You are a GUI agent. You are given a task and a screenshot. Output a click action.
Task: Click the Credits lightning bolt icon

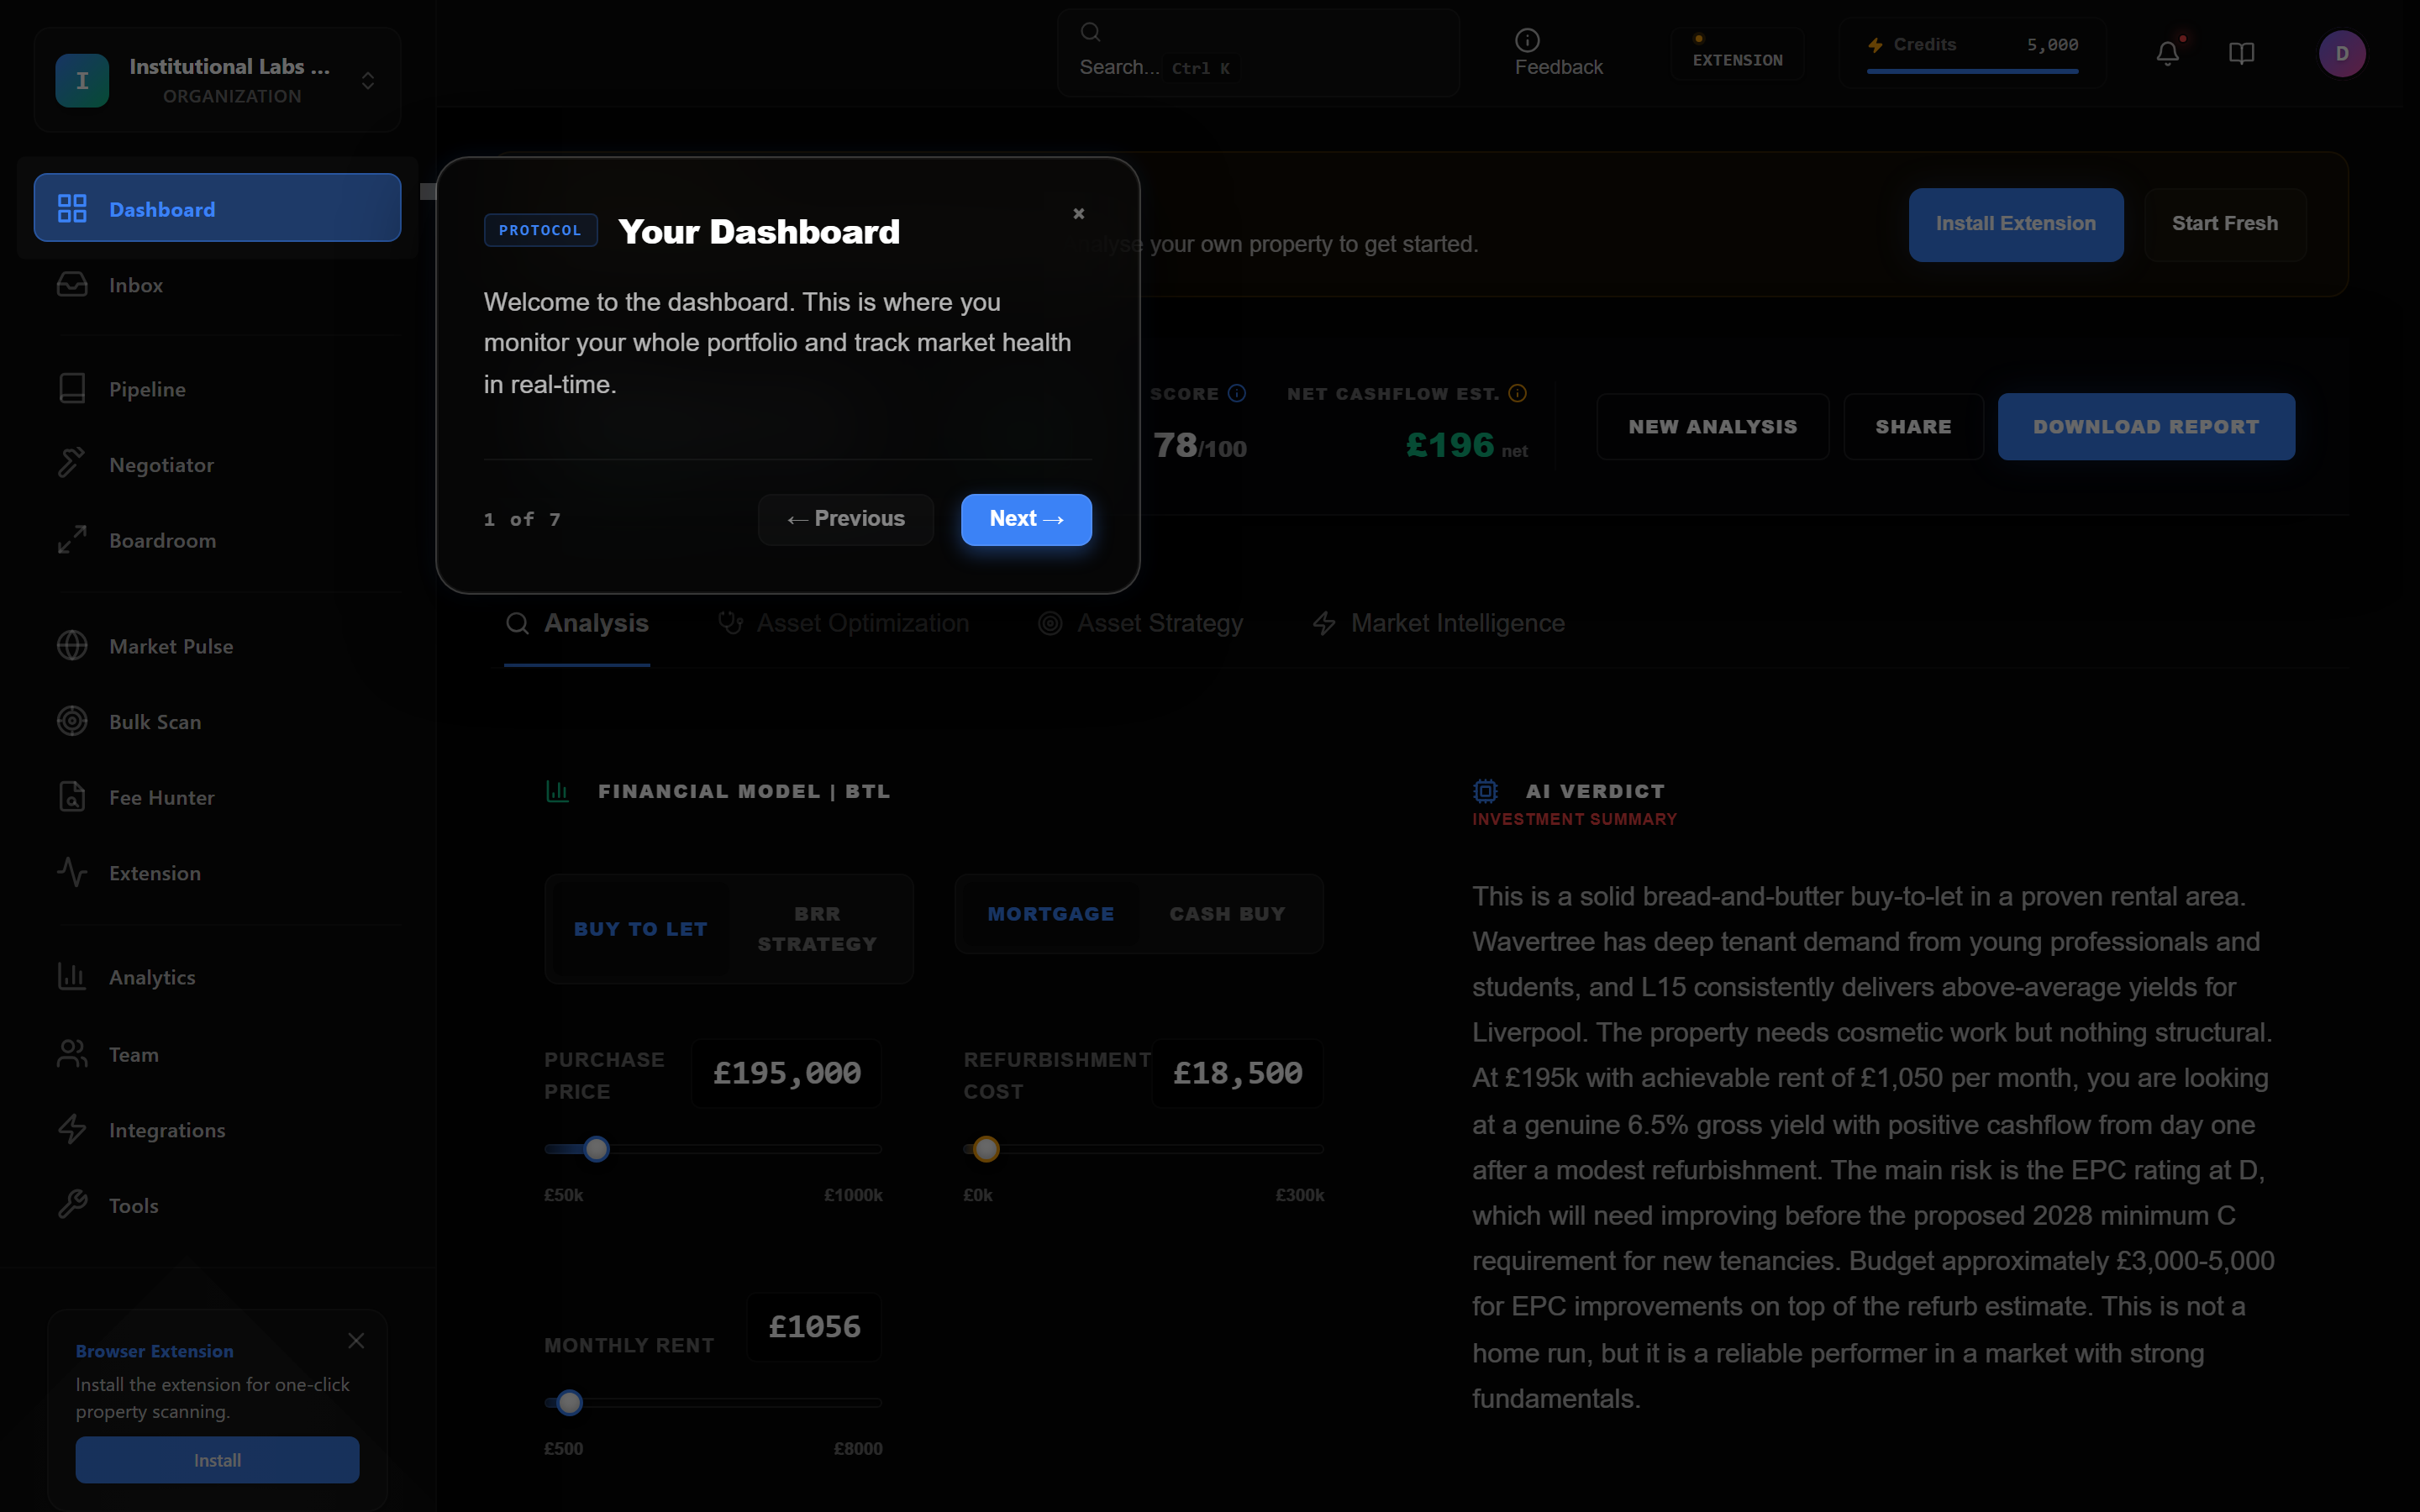tap(1875, 45)
